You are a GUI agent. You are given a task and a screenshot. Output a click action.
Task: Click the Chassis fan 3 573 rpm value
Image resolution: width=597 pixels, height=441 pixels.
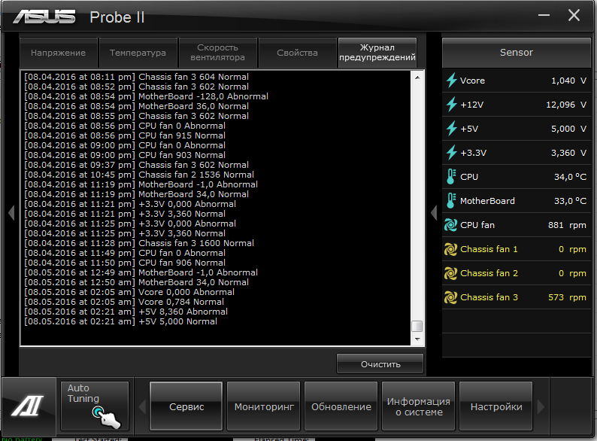(567, 297)
